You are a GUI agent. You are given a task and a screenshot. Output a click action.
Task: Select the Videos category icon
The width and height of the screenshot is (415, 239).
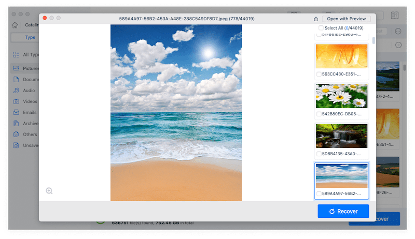click(x=16, y=101)
